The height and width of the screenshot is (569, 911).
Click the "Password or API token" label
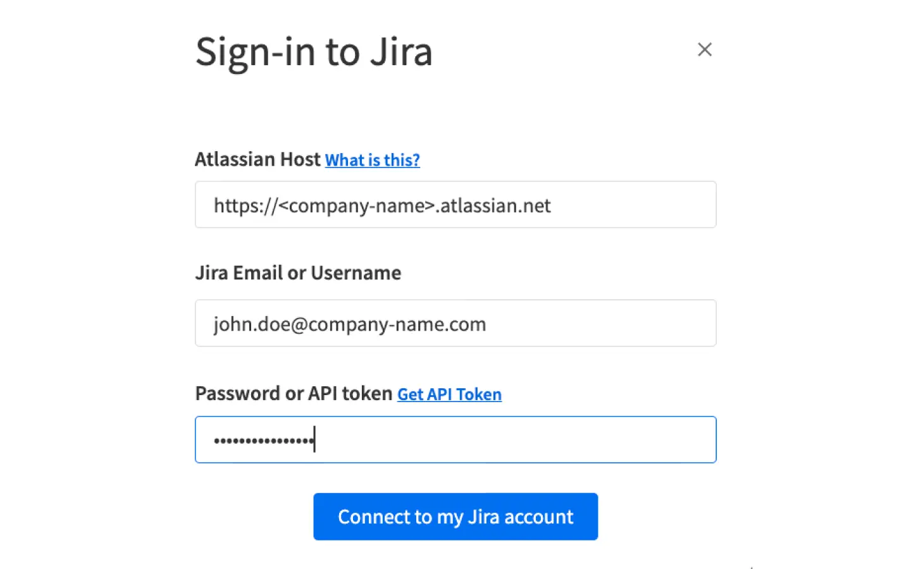tap(294, 394)
